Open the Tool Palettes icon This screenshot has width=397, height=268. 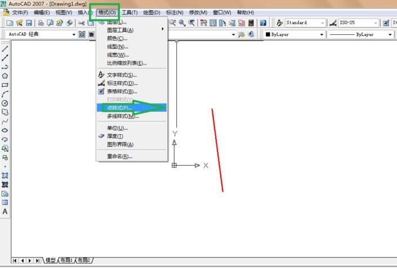click(x=222, y=23)
